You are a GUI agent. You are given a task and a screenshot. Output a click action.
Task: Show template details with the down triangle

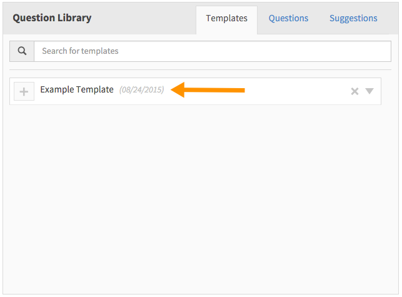pyautogui.click(x=369, y=91)
